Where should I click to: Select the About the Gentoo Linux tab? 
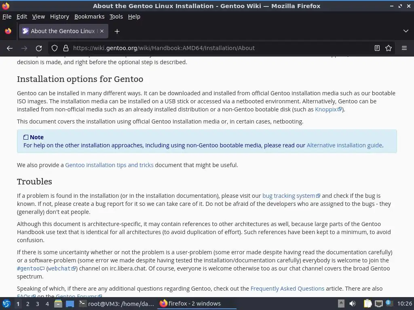coord(63,31)
